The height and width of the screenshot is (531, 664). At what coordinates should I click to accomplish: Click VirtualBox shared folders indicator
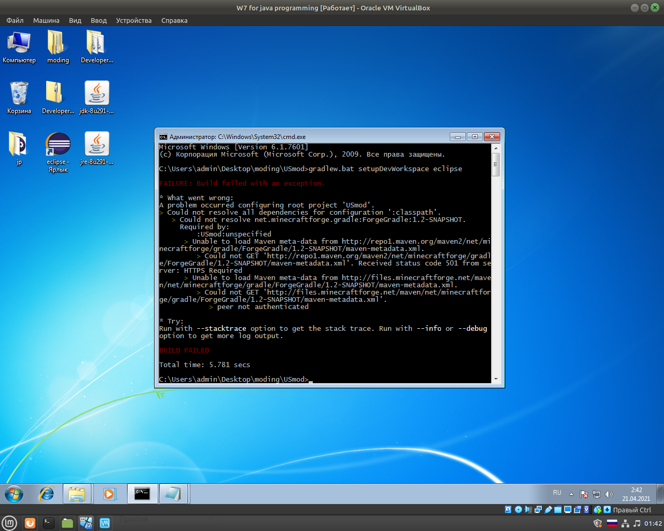tap(558, 510)
